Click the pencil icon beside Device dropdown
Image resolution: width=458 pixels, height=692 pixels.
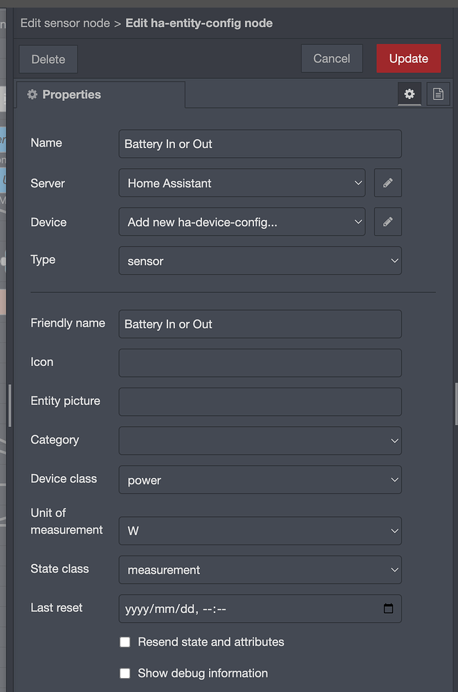pos(388,221)
